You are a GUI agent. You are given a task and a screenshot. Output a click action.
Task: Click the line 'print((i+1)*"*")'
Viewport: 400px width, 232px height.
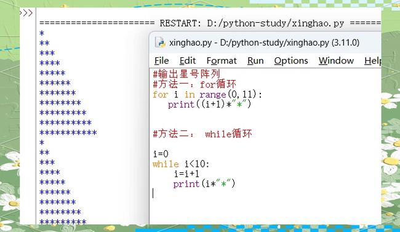pyautogui.click(x=209, y=104)
